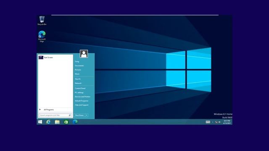269x151 pixels.
Task: Open Music from the Start menu
Action: coord(77,74)
